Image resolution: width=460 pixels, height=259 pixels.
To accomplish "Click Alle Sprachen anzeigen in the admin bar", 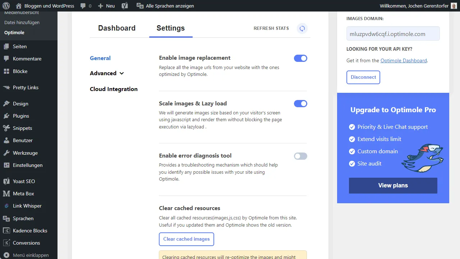I will pyautogui.click(x=170, y=6).
